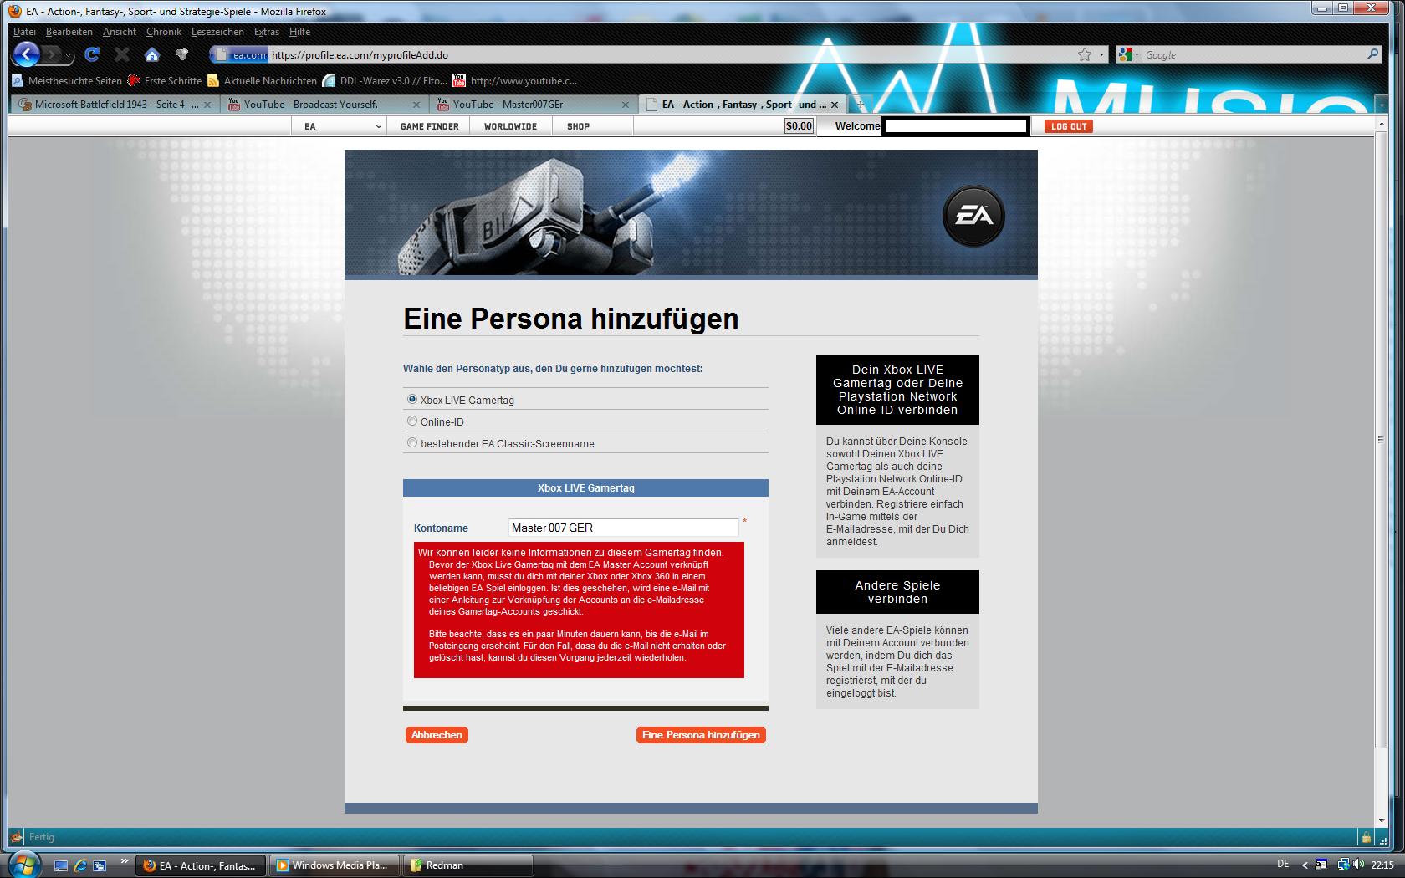The height and width of the screenshot is (878, 1405).
Task: Click the URL address field
Action: click(669, 55)
